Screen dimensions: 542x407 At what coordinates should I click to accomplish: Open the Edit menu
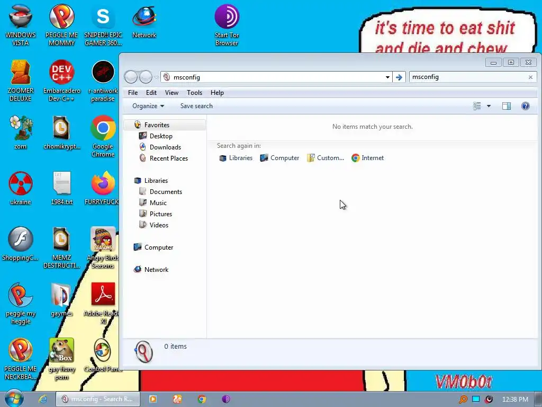pos(151,93)
